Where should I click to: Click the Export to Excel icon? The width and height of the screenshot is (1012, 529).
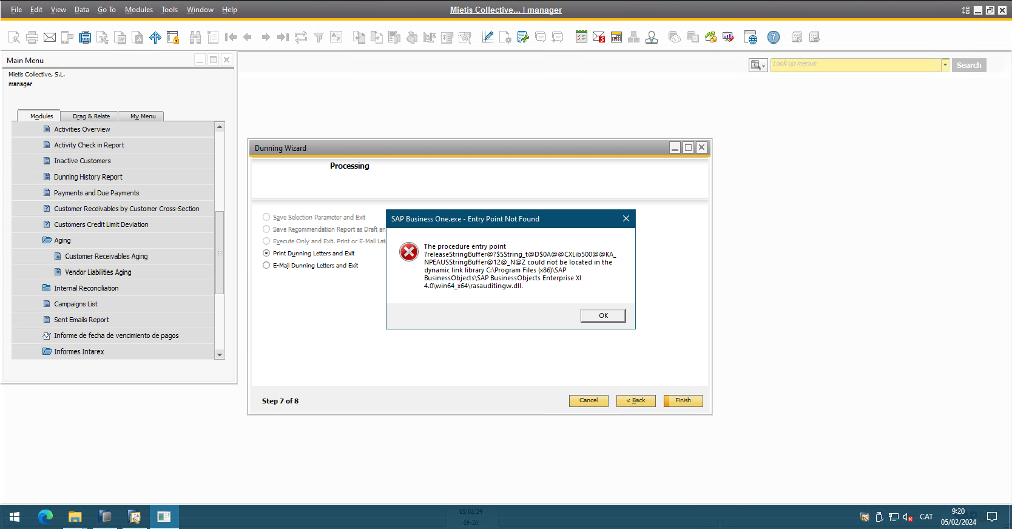coord(103,38)
